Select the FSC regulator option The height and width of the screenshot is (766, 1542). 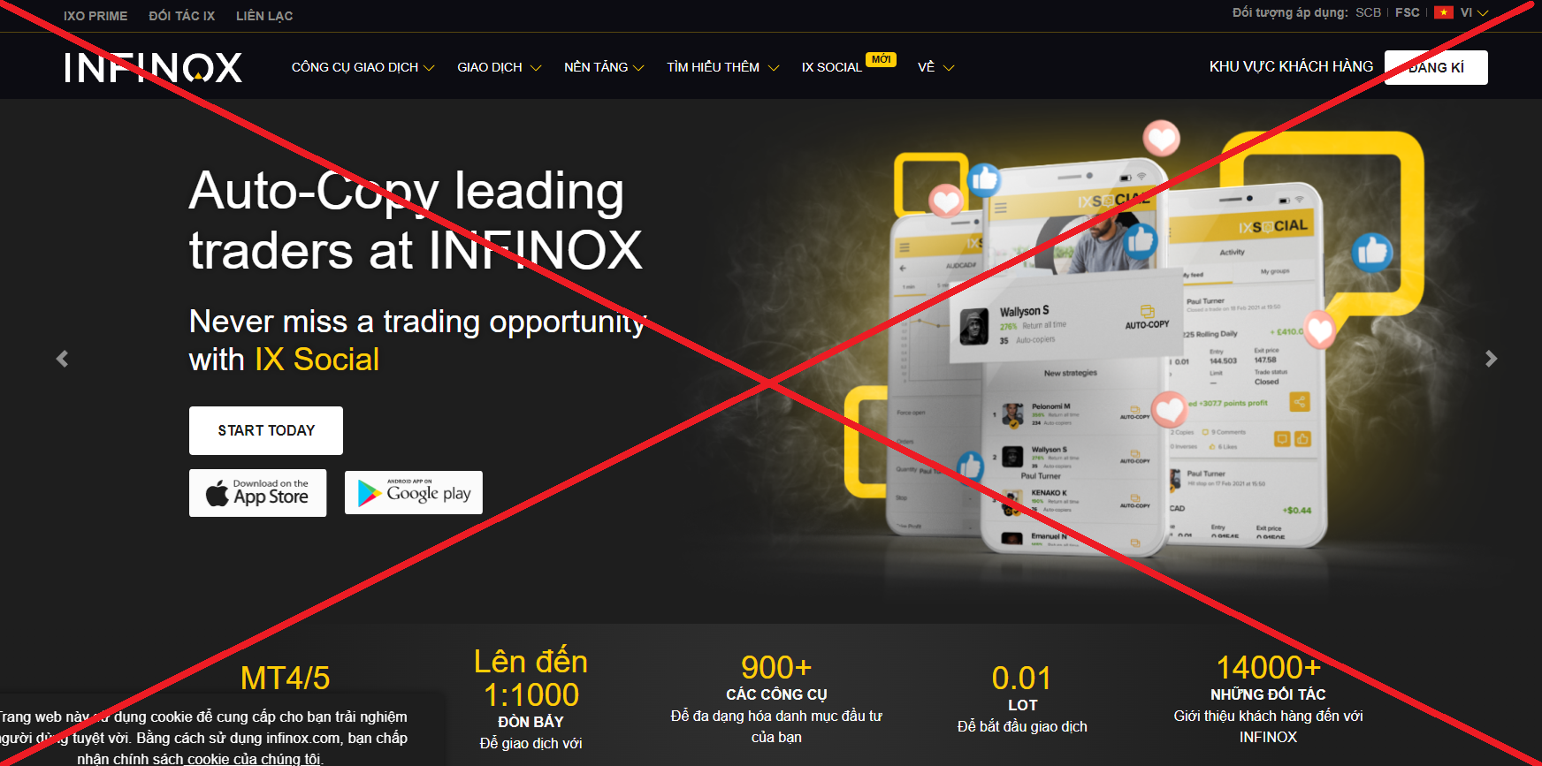1407,12
